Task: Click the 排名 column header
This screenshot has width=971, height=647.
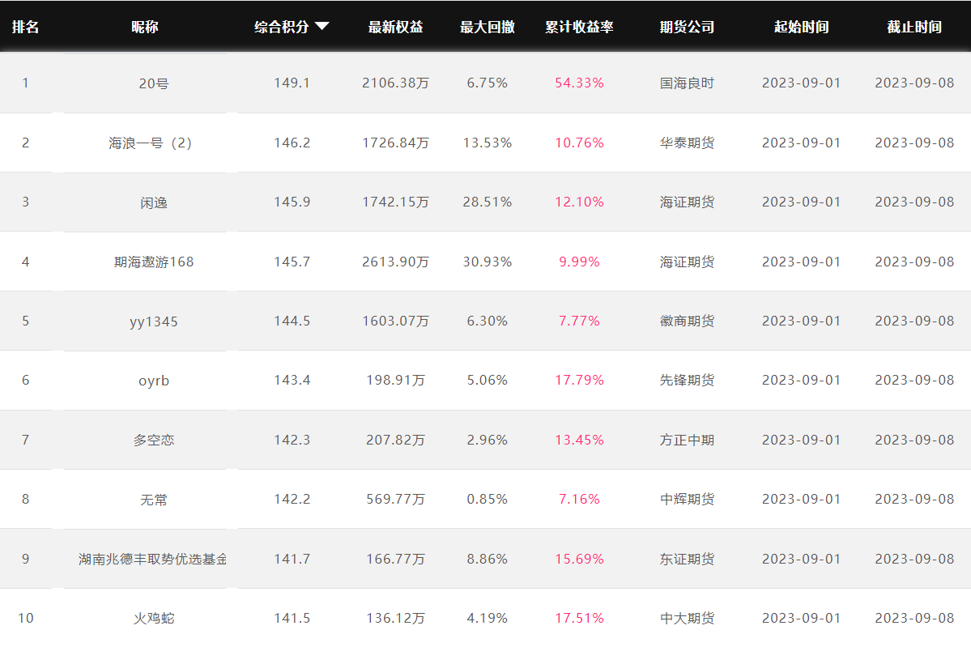Action: (25, 27)
